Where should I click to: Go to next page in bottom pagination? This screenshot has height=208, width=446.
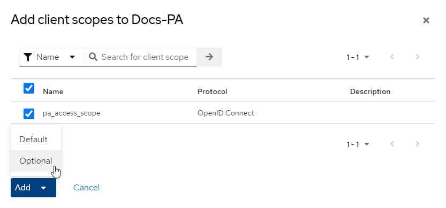417,144
